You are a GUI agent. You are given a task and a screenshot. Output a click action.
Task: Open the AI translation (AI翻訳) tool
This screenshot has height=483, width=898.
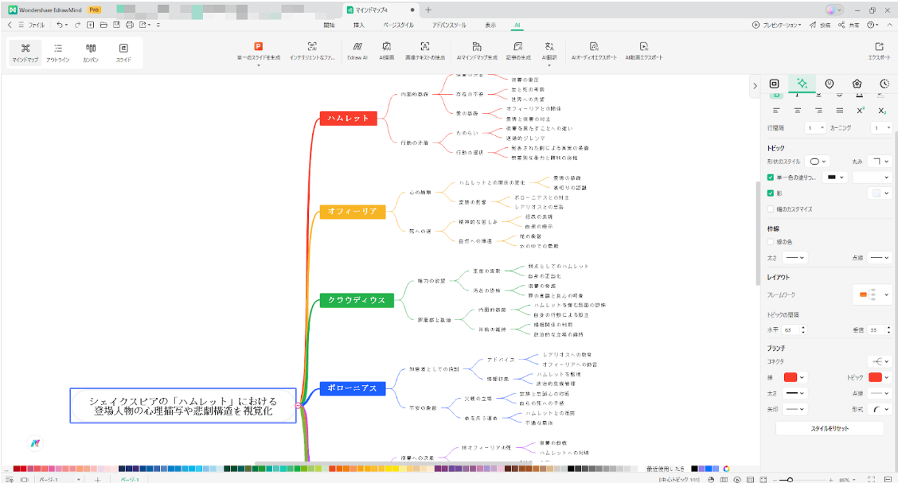(549, 51)
